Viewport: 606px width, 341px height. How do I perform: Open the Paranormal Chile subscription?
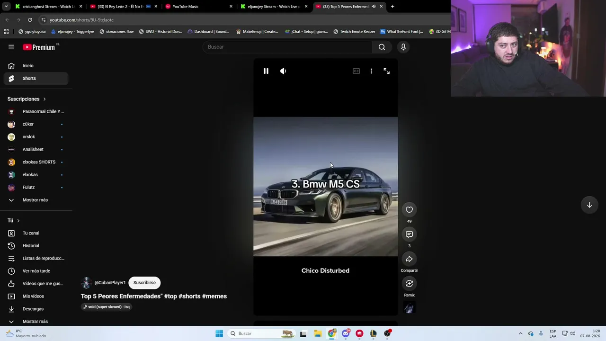[x=36, y=112]
